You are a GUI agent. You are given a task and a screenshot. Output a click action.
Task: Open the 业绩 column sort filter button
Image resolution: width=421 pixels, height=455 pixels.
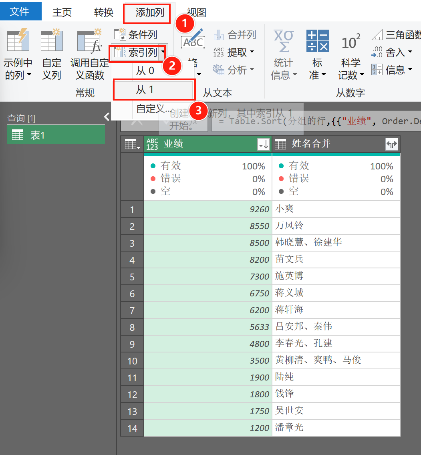(x=264, y=144)
